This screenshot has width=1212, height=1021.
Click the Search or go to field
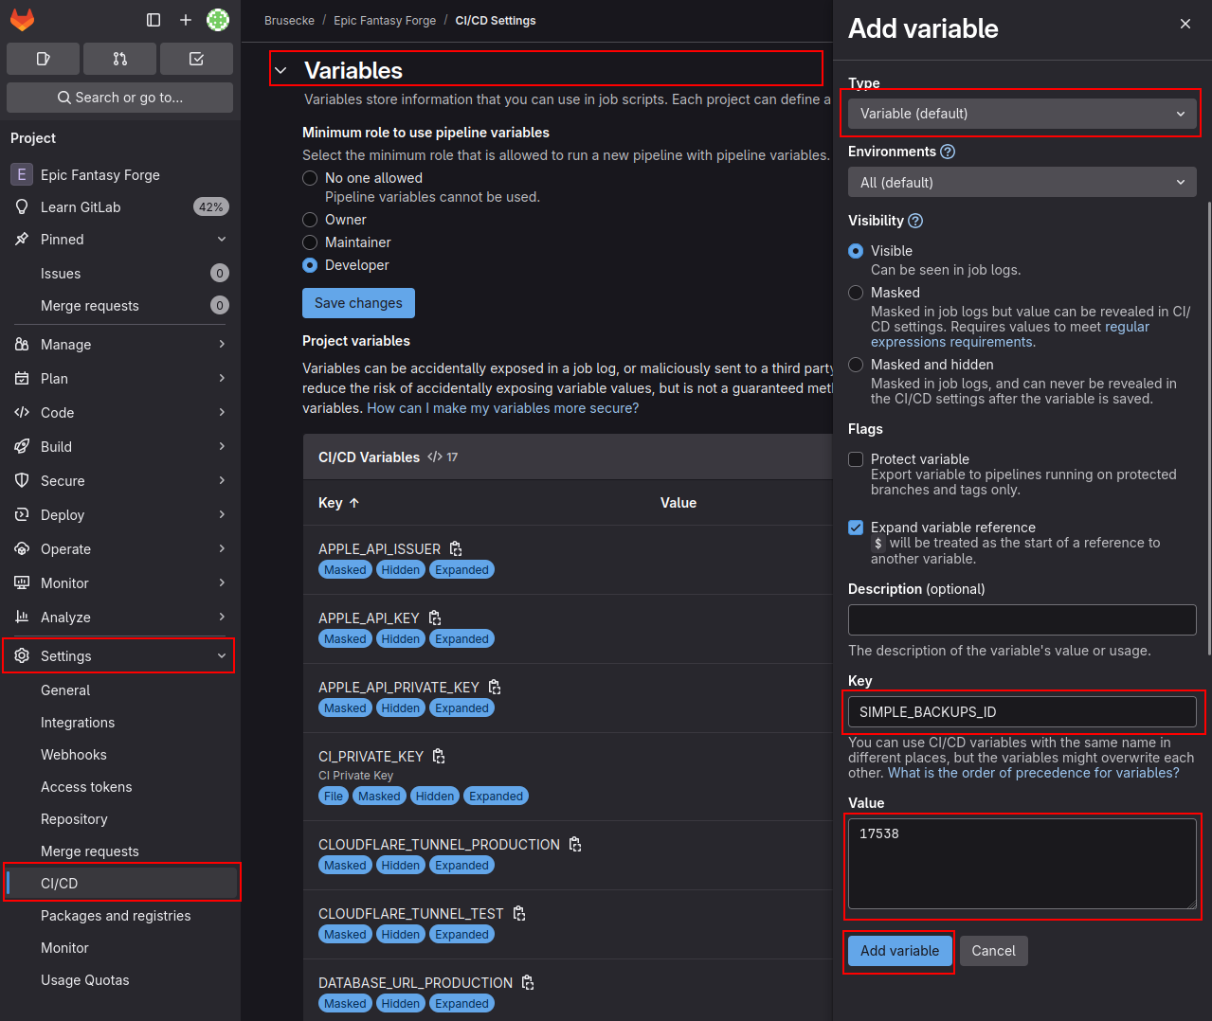pos(119,98)
